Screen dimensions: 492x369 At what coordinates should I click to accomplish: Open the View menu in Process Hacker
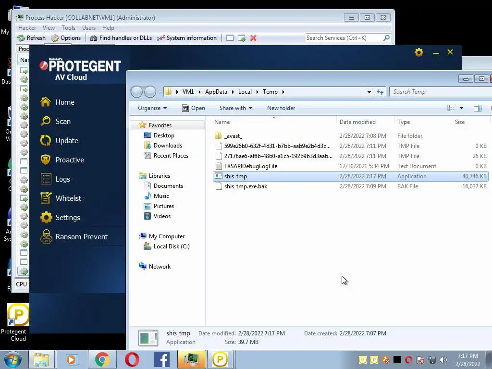coord(49,27)
